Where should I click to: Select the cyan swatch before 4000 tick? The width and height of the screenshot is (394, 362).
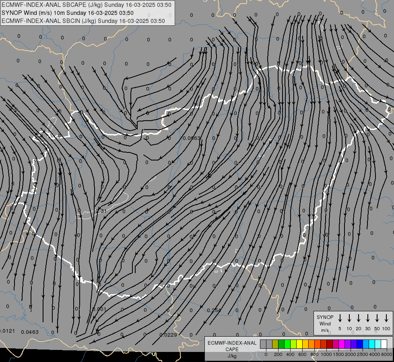point(372,344)
